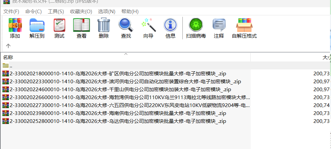Start Virus Scan (扫描病毒) tool
Screen dimensions: 331x149
(x=196, y=28)
